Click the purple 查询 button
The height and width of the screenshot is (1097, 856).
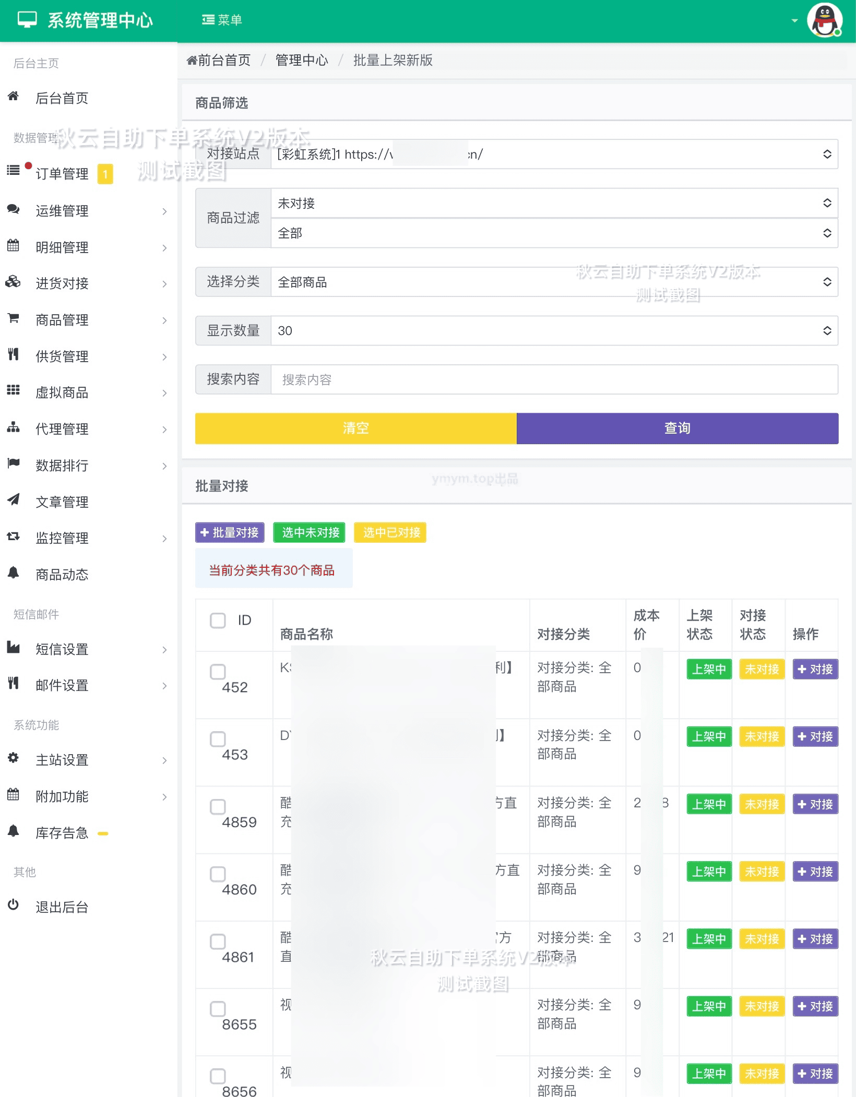point(677,428)
